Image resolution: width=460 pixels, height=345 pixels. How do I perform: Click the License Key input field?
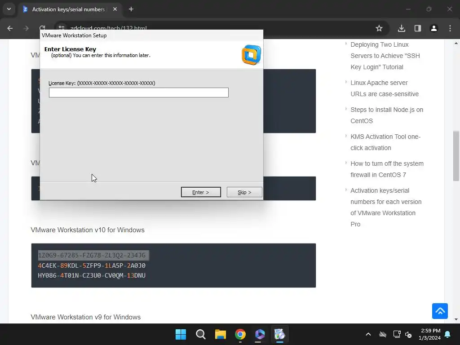pos(138,93)
